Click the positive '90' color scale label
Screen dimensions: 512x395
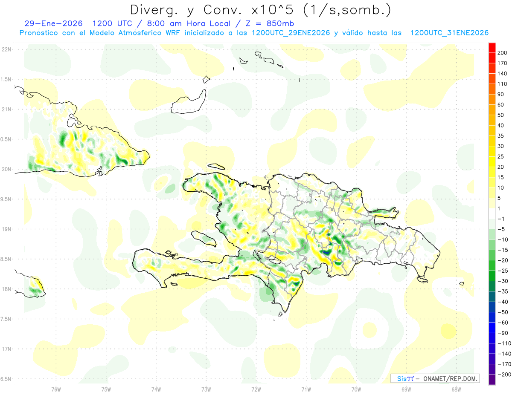click(502, 94)
